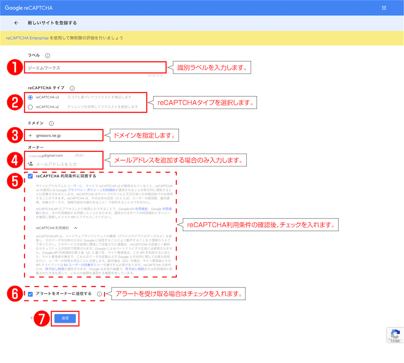The width and height of the screenshot is (404, 363).
Task: Click the Google reCAPTCHA header logo
Action: 28,8
